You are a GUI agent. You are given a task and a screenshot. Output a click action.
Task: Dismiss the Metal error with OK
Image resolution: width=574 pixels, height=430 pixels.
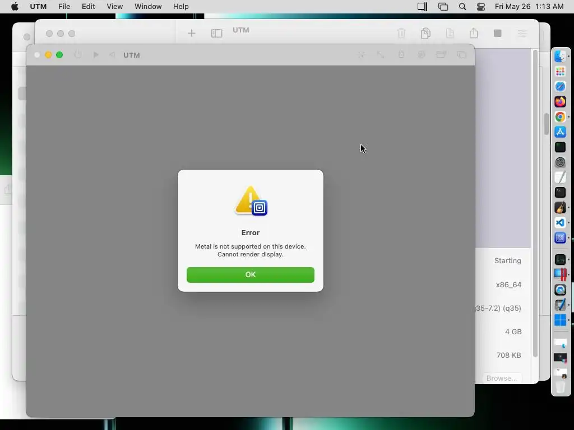[251, 274]
